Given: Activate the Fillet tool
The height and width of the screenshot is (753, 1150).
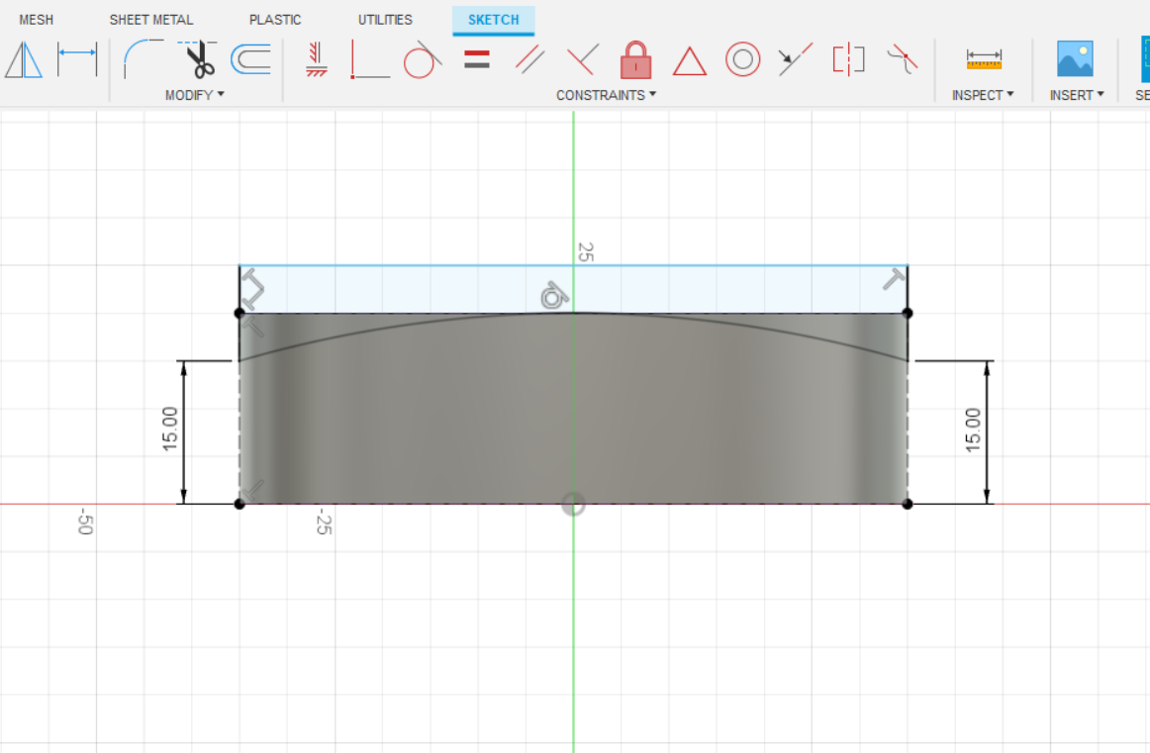Looking at the screenshot, I should pyautogui.click(x=144, y=59).
